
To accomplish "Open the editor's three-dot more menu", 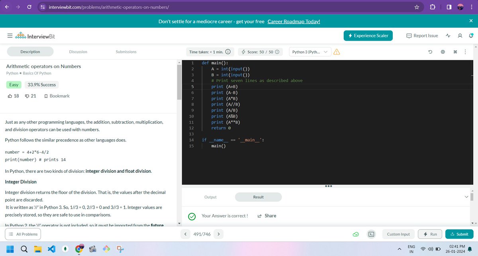I will pyautogui.click(x=466, y=52).
